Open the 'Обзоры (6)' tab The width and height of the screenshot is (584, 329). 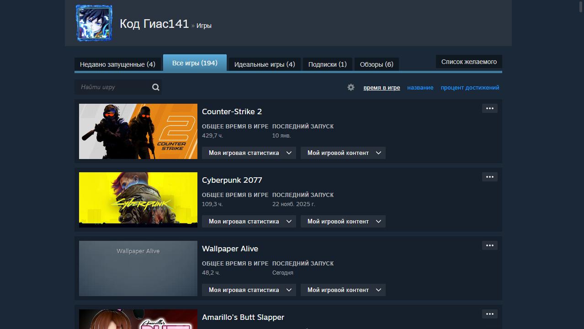click(377, 64)
